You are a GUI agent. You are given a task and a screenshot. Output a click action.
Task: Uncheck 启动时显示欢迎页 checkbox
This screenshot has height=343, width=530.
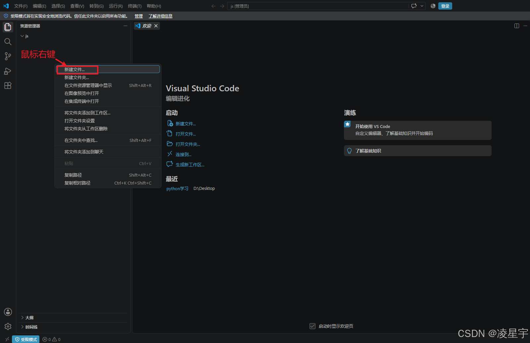click(x=313, y=326)
